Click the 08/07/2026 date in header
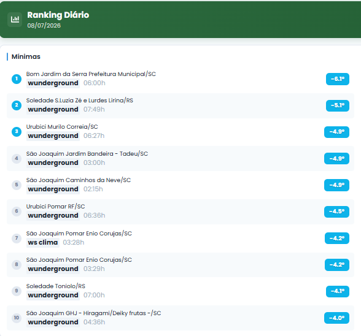This screenshot has height=336, width=361. click(44, 26)
